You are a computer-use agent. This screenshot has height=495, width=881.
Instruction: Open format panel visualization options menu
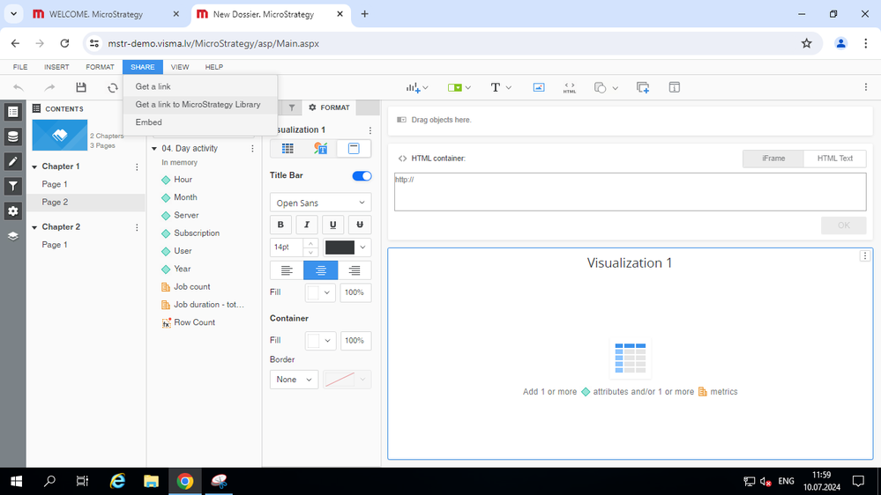[370, 130]
